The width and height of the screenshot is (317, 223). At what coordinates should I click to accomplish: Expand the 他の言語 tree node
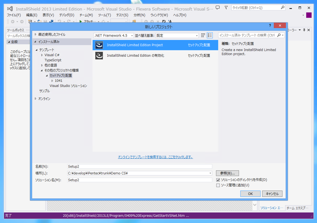point(42,65)
